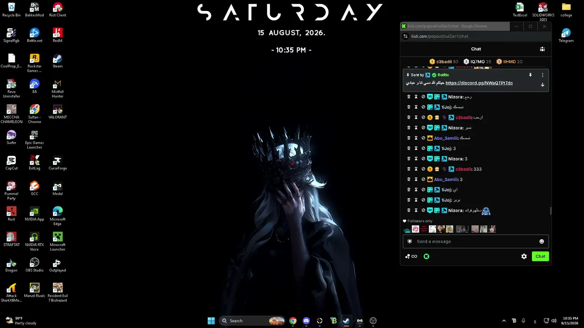The height and width of the screenshot is (328, 584).
Task: Open the emoji picker in message box
Action: click(542, 241)
